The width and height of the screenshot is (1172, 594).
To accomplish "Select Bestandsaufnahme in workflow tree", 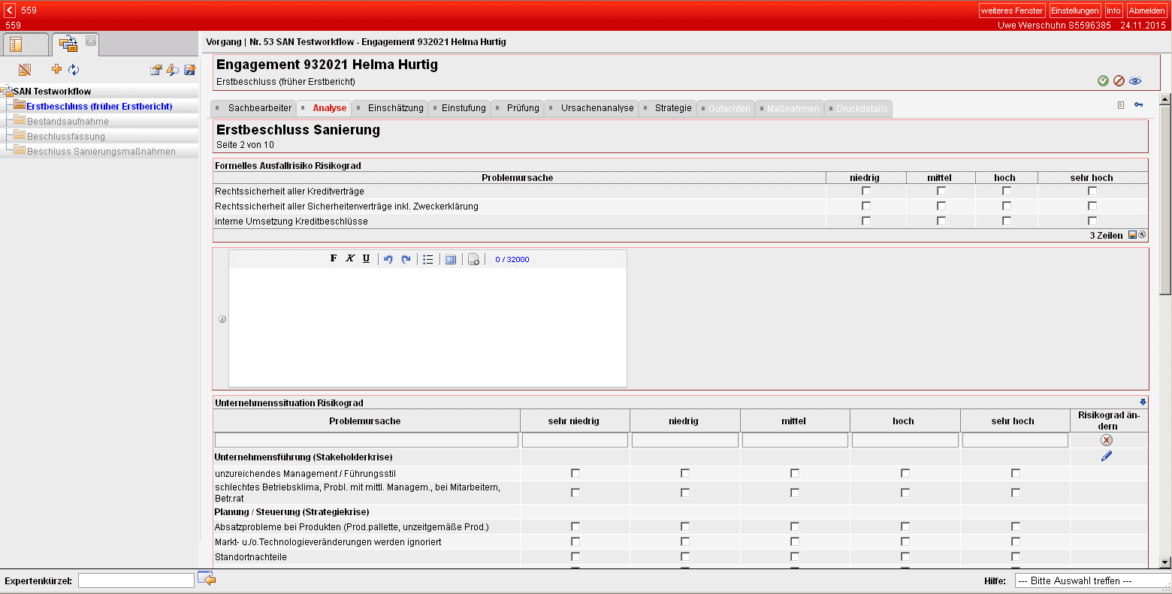I will pyautogui.click(x=68, y=122).
